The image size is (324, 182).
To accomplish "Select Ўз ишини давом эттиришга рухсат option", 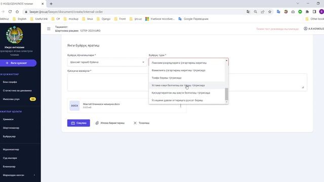I will [187, 100].
